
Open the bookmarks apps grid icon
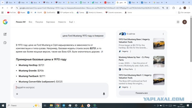click(x=2, y=13)
